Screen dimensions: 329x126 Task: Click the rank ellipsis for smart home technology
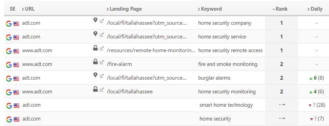pos(282,105)
